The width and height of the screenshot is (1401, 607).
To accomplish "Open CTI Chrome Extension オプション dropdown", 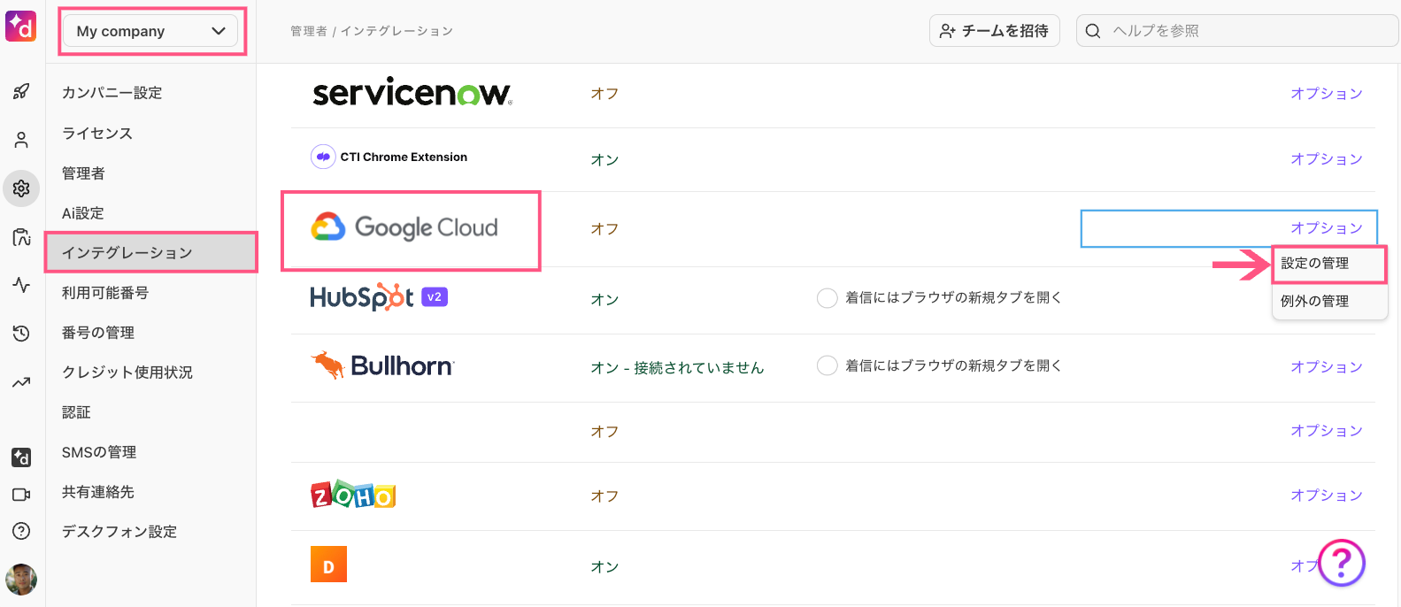I will (x=1326, y=159).
